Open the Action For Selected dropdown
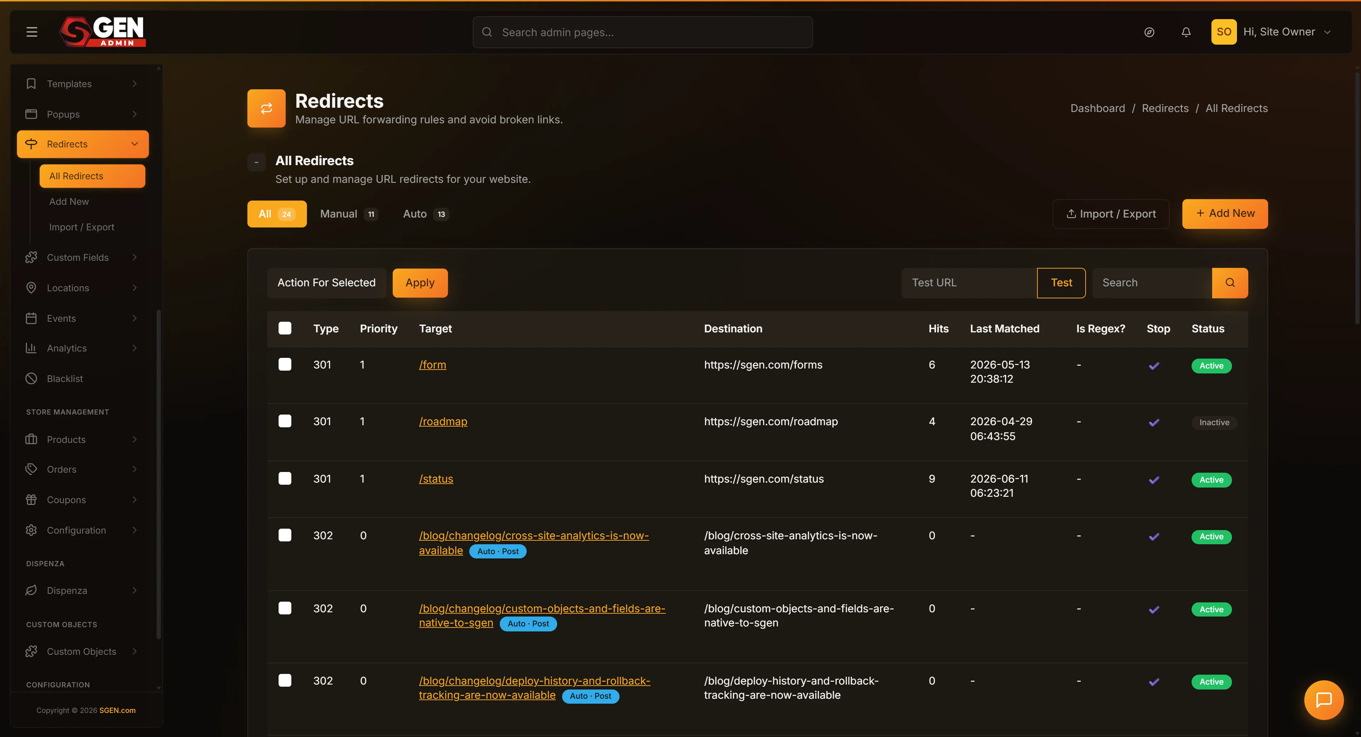The height and width of the screenshot is (737, 1361). tap(326, 283)
